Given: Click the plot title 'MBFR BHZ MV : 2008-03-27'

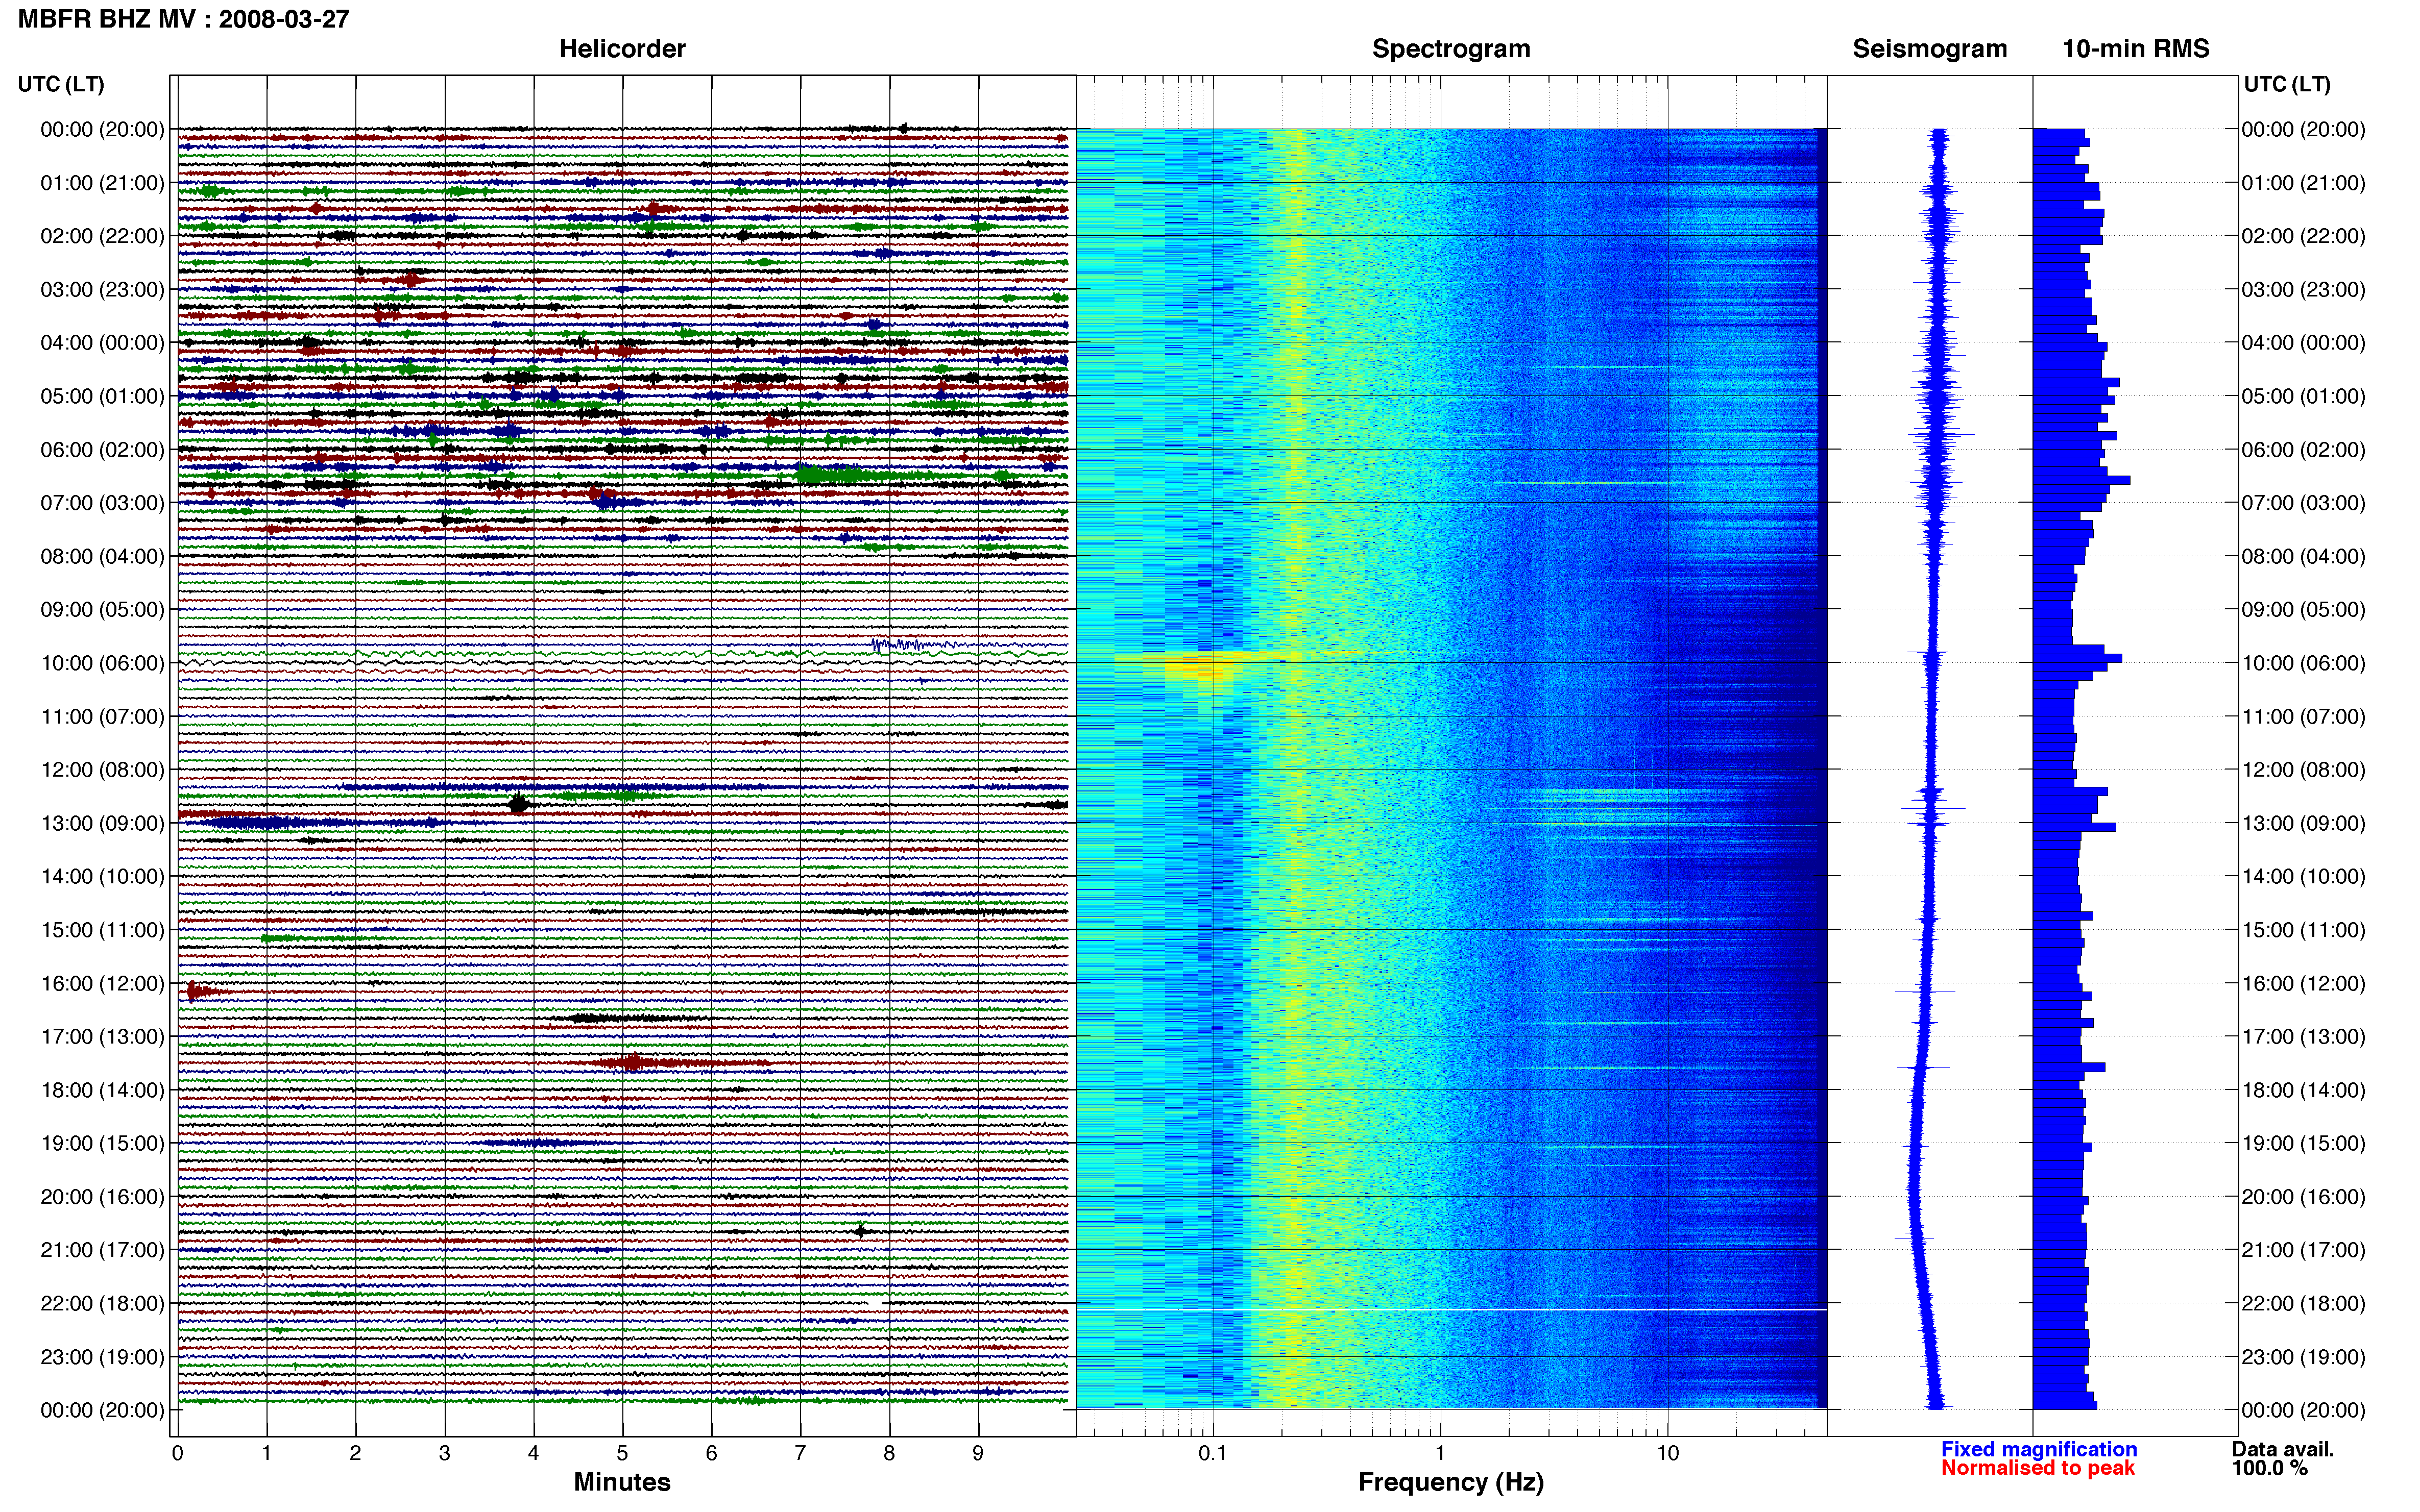Looking at the screenshot, I should (184, 19).
